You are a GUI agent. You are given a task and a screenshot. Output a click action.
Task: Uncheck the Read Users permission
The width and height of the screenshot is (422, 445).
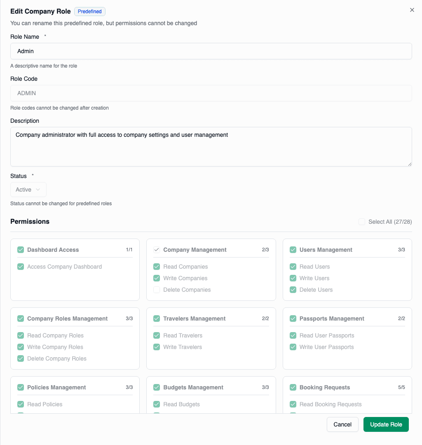(x=293, y=267)
